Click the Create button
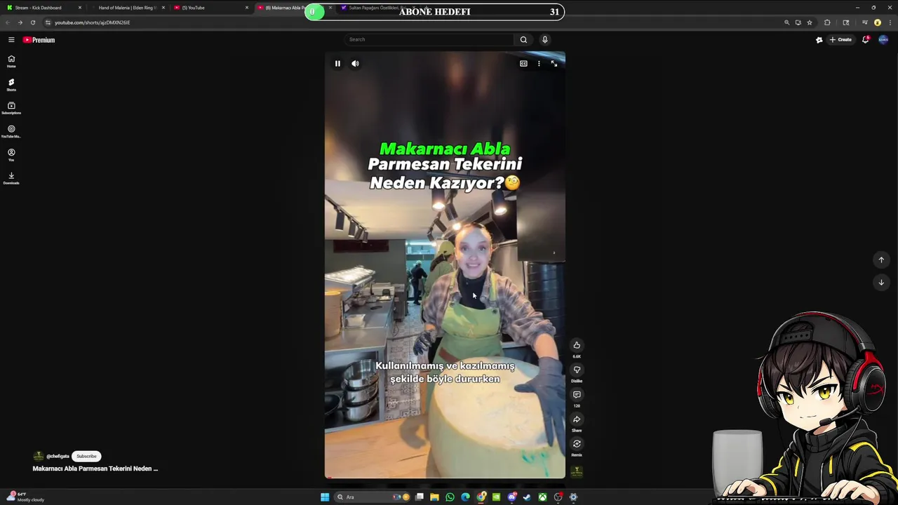 pyautogui.click(x=840, y=40)
